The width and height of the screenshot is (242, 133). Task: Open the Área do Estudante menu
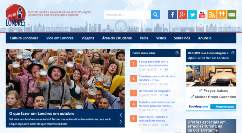coord(117,38)
